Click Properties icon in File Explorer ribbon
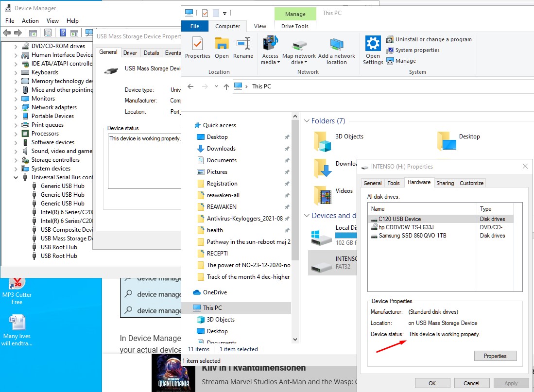Image resolution: width=534 pixels, height=392 pixels. 198,48
